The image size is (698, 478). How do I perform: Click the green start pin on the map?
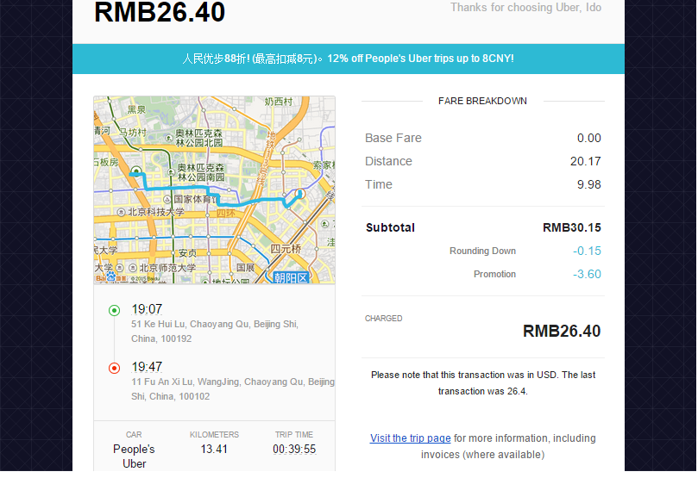[x=136, y=171]
